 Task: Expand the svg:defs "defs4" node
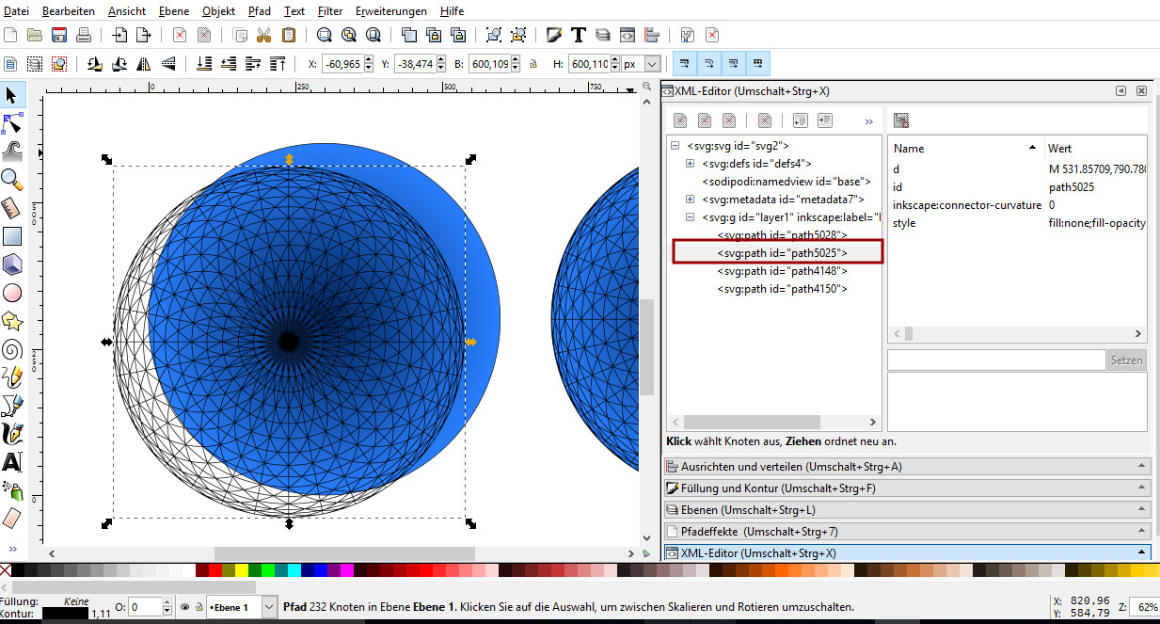pos(690,164)
